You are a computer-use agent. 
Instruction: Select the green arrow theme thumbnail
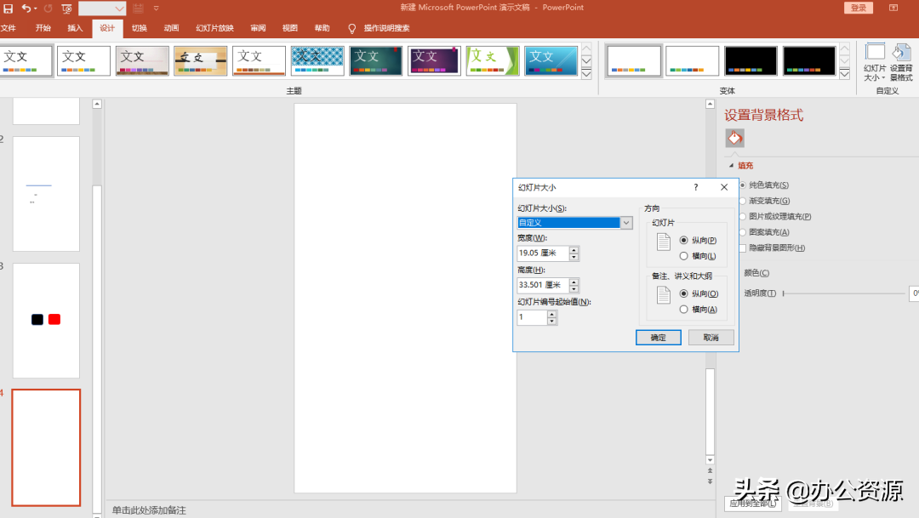pyautogui.click(x=493, y=61)
